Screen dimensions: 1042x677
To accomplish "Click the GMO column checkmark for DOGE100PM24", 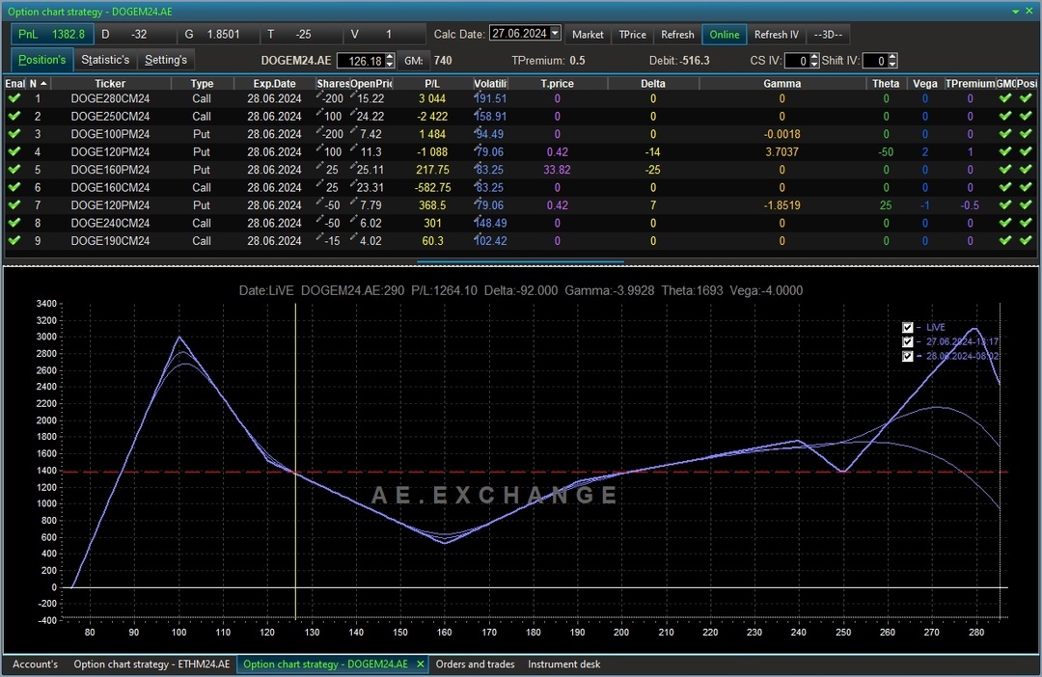I will click(x=1005, y=134).
